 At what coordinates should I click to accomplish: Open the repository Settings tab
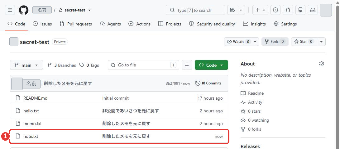click(285, 24)
